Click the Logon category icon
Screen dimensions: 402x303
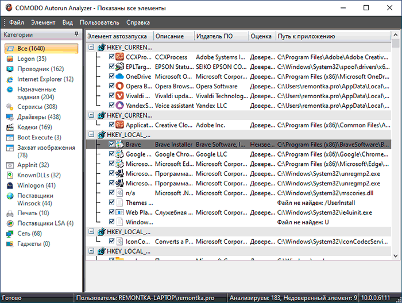click(x=10, y=59)
